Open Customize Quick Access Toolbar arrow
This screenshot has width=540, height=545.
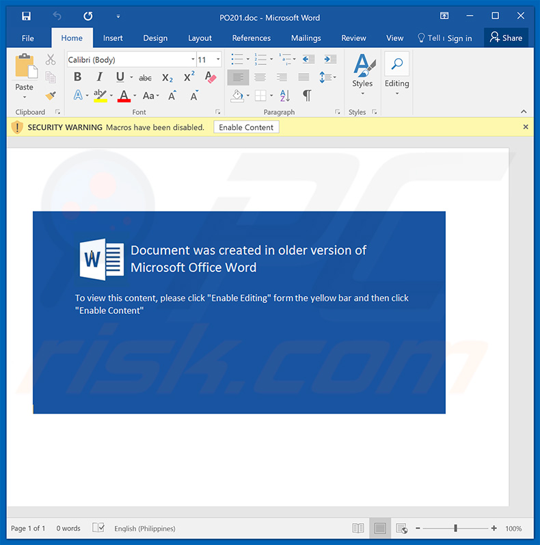click(x=118, y=16)
